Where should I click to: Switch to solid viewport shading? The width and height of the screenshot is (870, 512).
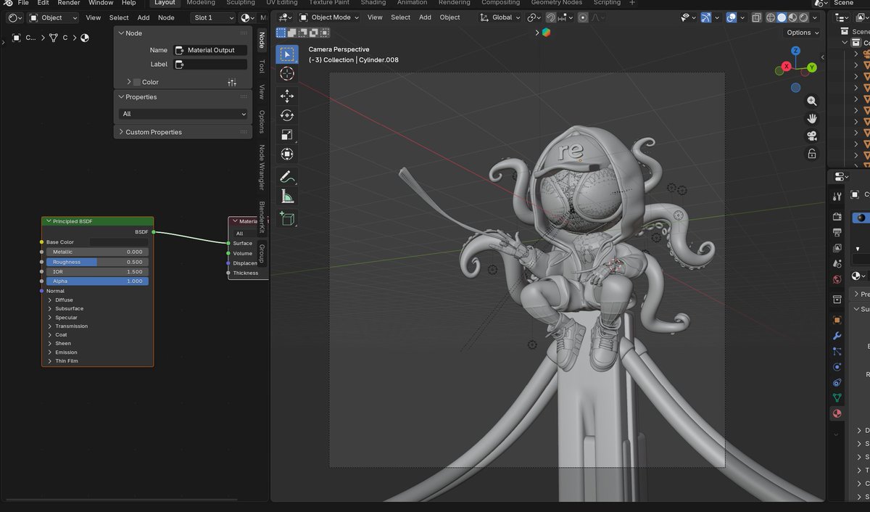pyautogui.click(x=782, y=17)
